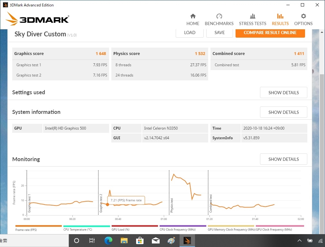The height and width of the screenshot is (247, 325).
Task: Click the Intel(R) HD Graphics 500 cell
Action: click(x=76, y=128)
